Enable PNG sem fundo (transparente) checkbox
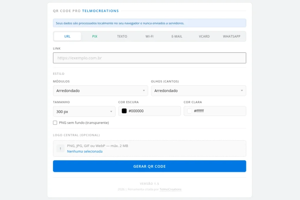The height and width of the screenshot is (200, 300). coord(55,123)
